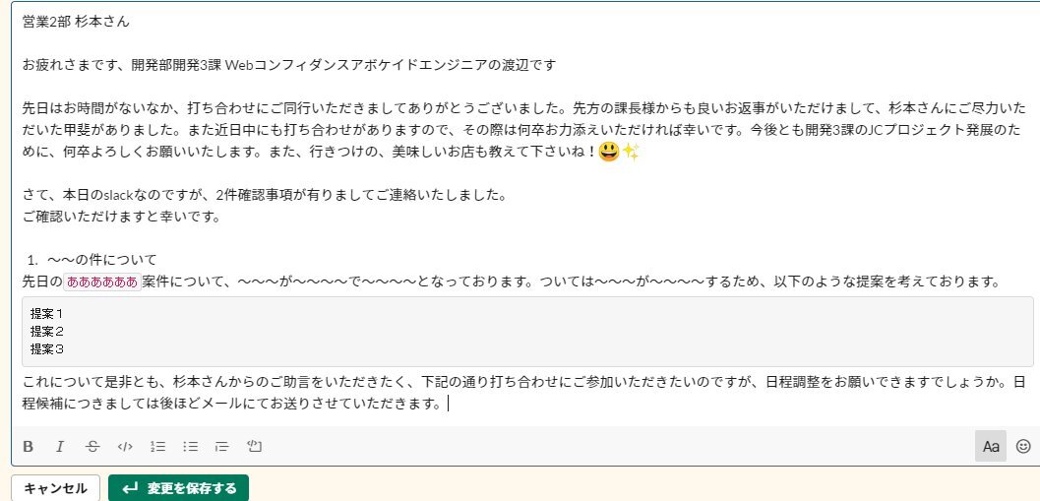Toggle strikethrough formatting icon

coord(92,447)
